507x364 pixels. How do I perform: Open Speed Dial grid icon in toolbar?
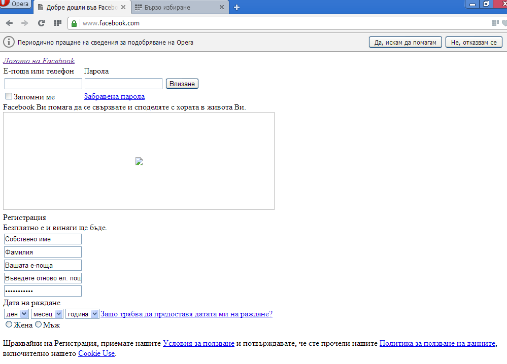click(x=58, y=23)
